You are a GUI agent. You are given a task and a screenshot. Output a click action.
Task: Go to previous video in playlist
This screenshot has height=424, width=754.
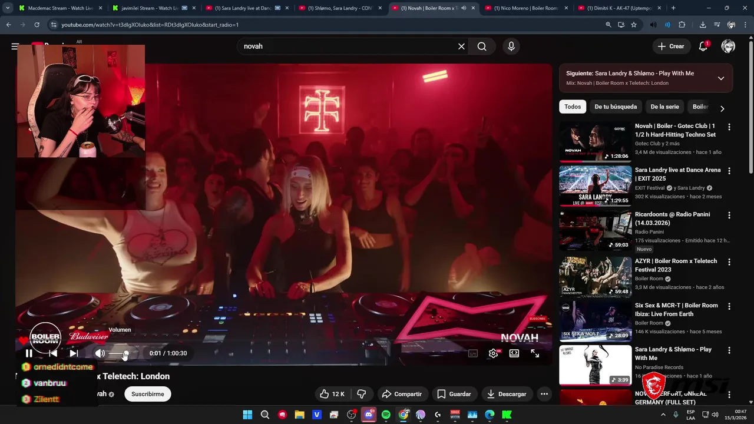[53, 353]
